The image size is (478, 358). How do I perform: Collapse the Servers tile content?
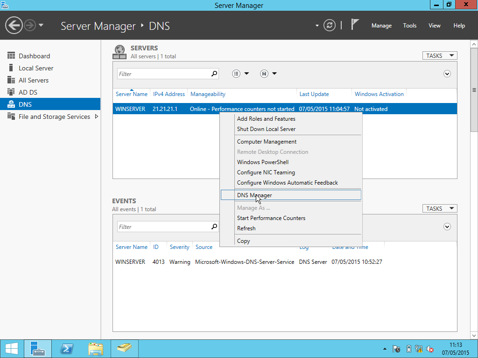[447, 74]
